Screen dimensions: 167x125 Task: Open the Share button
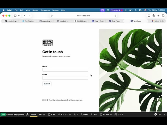[154, 16]
